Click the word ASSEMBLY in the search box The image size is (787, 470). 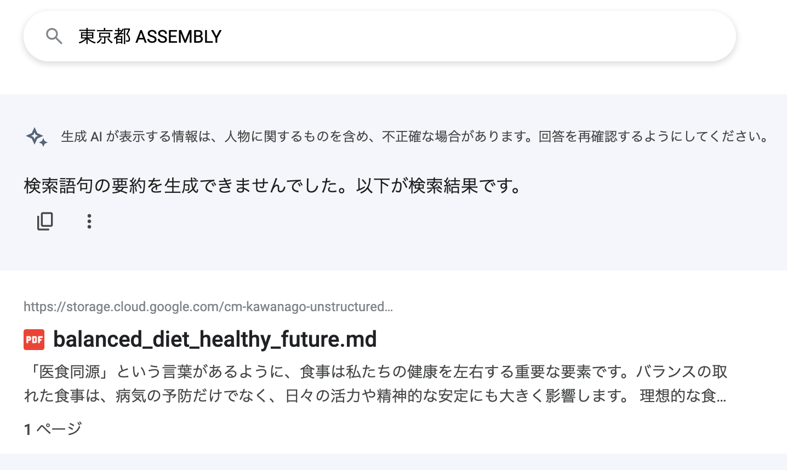[178, 37]
